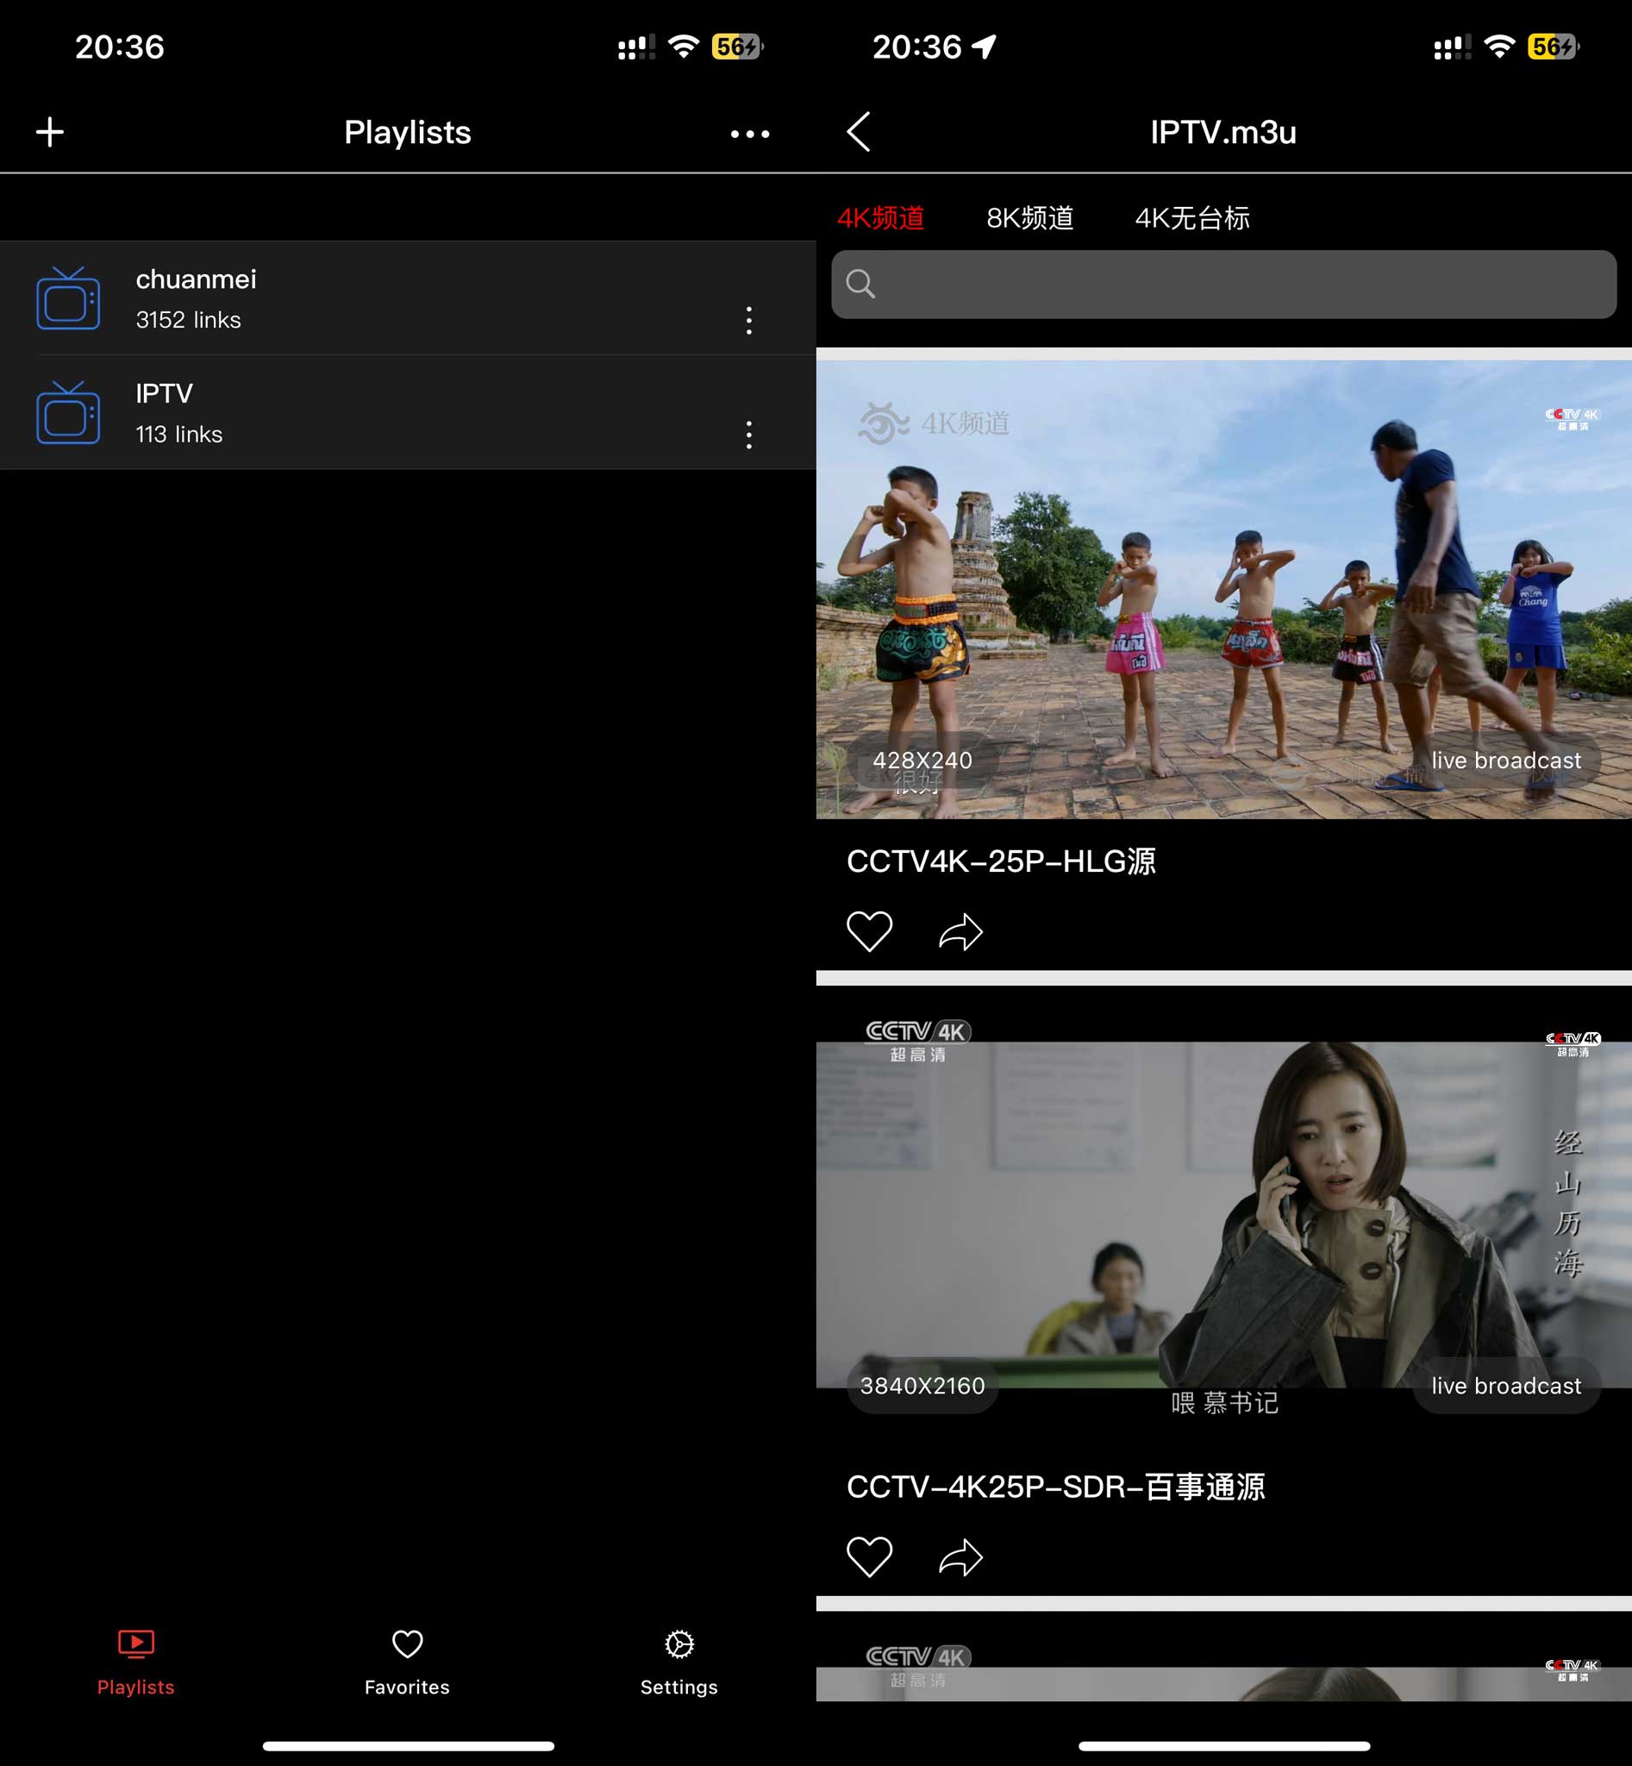The image size is (1632, 1766).
Task: Tap the 428X240 resolution badge
Action: coord(921,761)
